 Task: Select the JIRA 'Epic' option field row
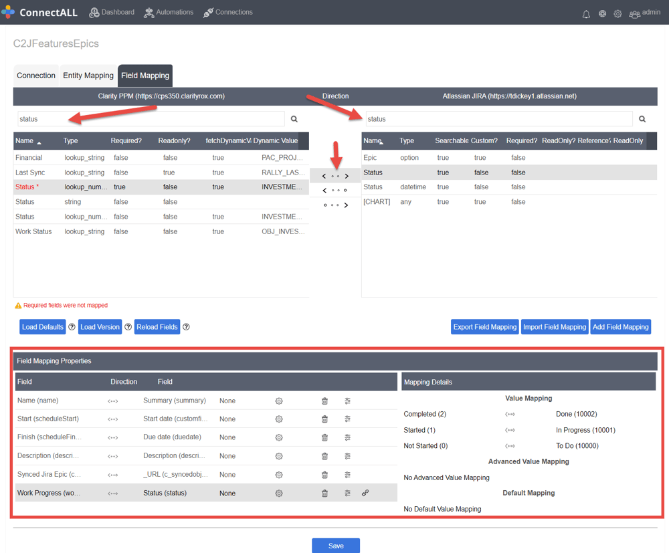point(509,158)
